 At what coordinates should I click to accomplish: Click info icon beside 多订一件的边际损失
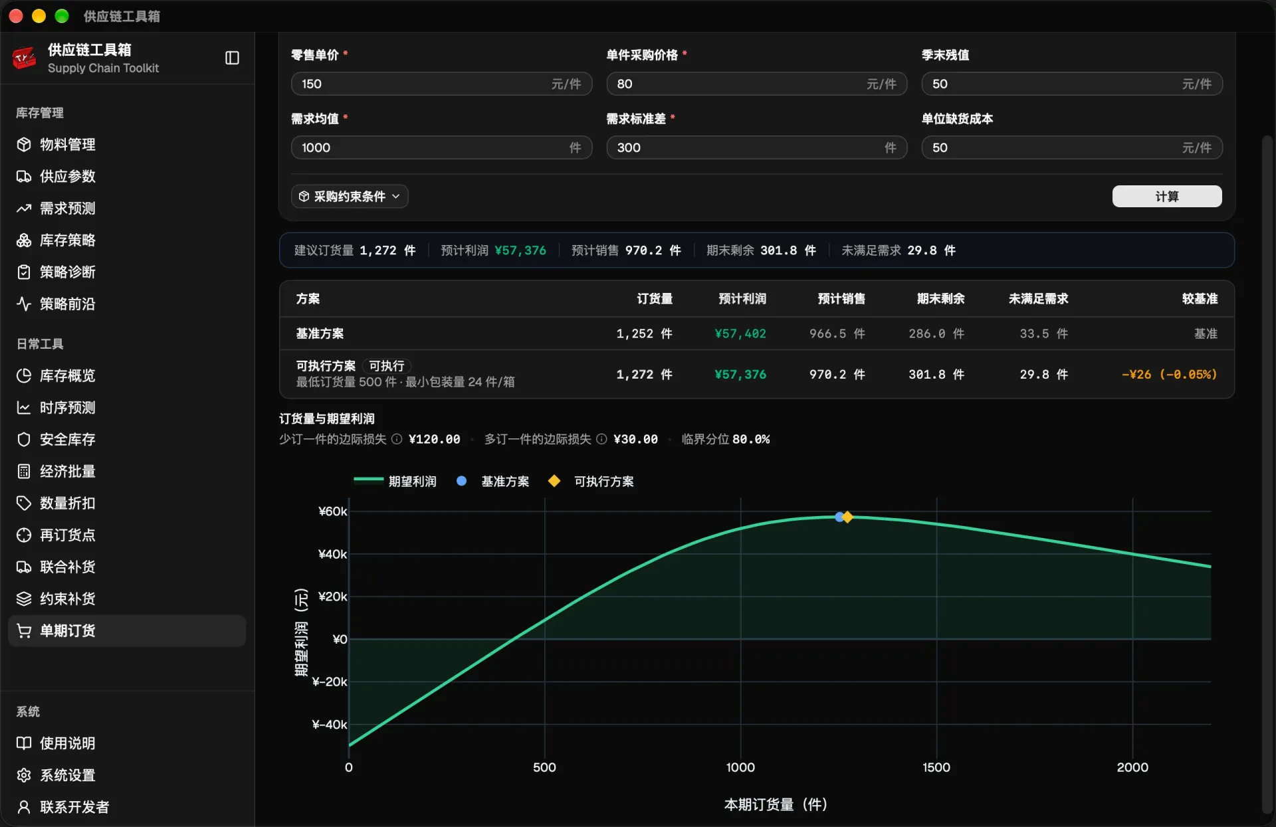pyautogui.click(x=601, y=439)
